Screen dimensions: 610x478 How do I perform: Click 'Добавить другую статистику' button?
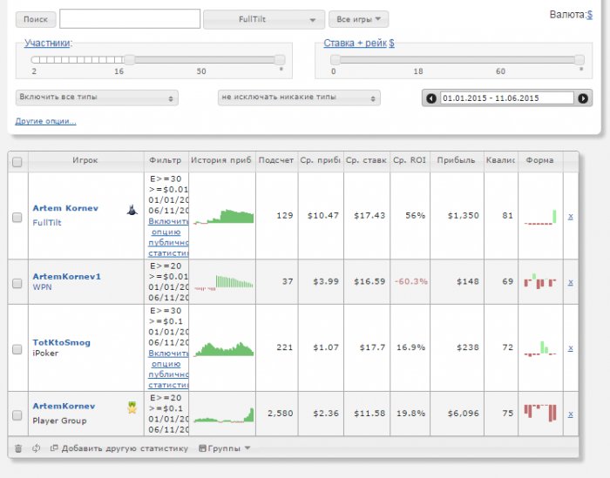[119, 448]
